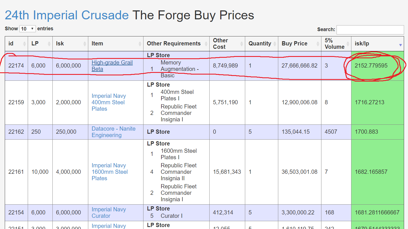Select isk/lp value 2152.779595

click(371, 66)
